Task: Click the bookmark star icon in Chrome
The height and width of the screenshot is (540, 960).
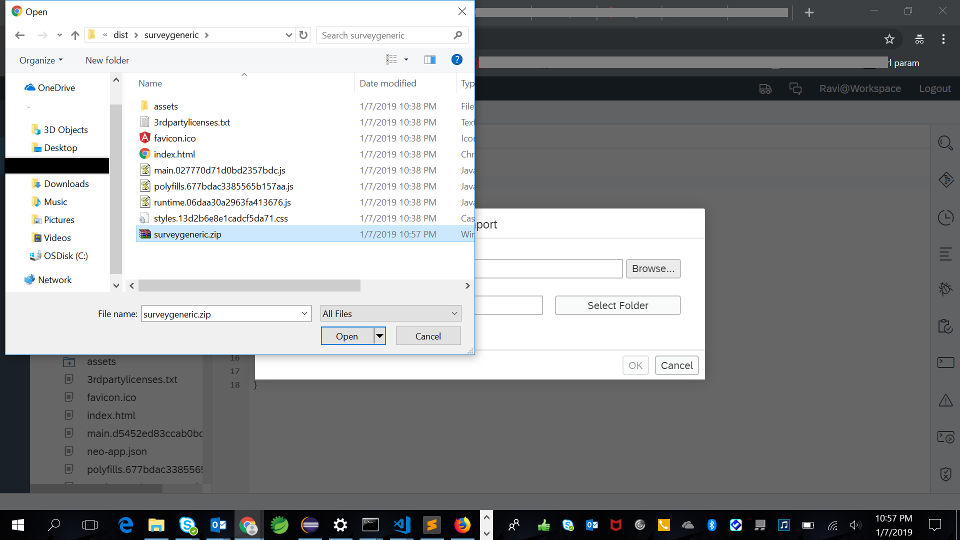Action: [889, 39]
